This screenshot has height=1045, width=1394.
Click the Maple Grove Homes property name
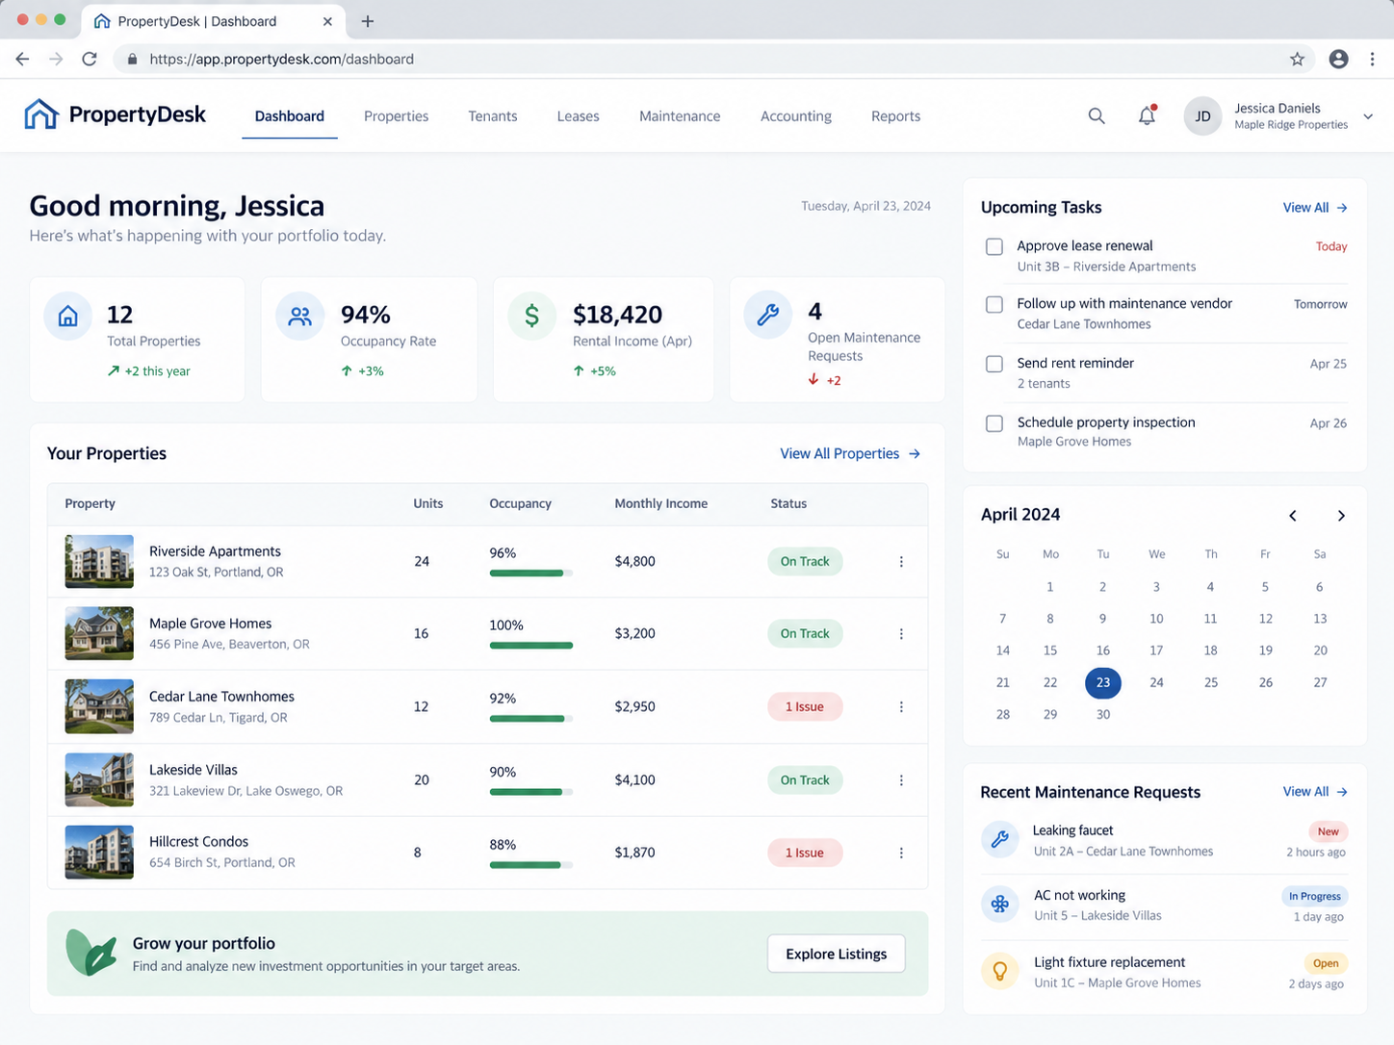[211, 624]
